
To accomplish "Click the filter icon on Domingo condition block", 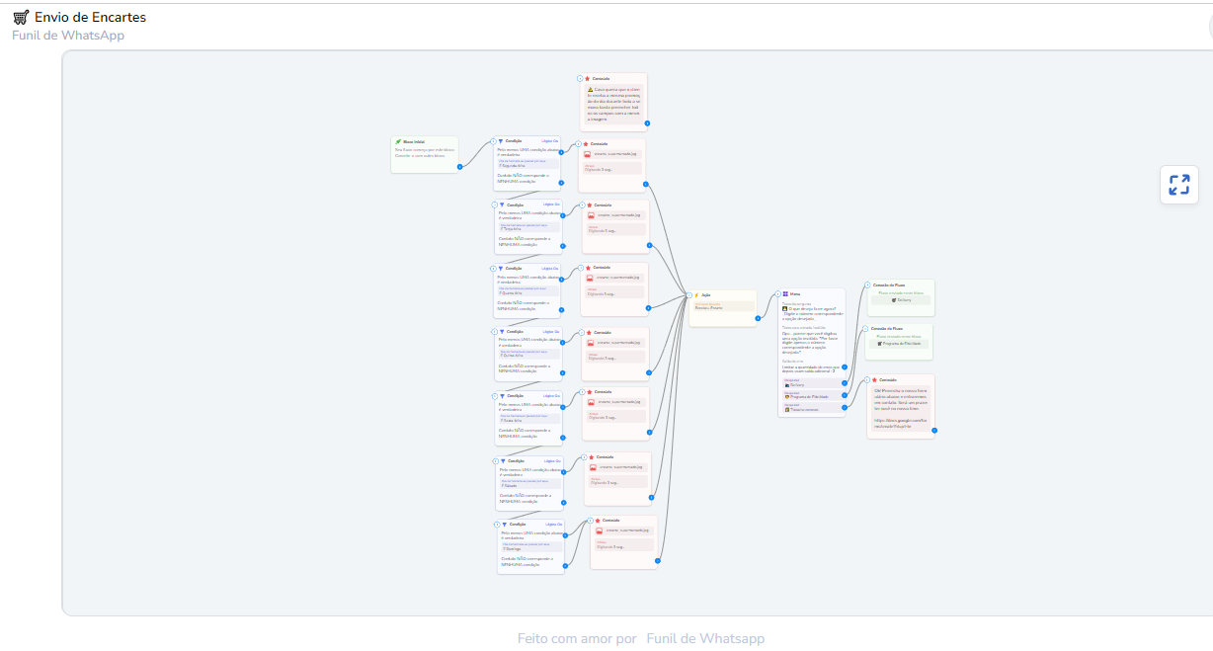I will [x=504, y=525].
